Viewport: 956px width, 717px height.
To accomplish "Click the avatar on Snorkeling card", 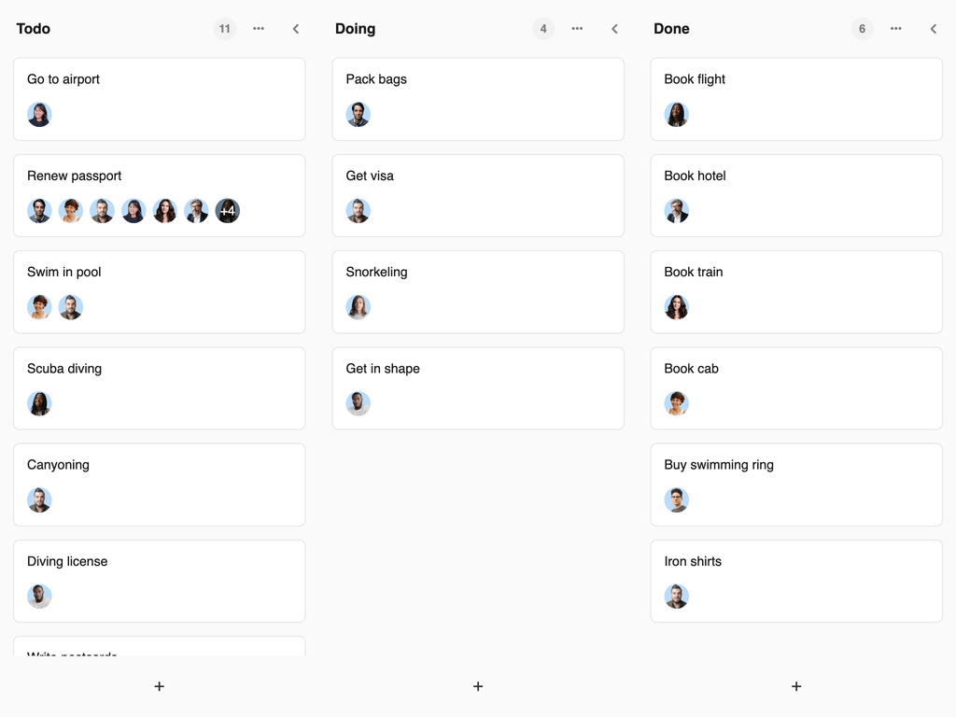I will click(358, 307).
